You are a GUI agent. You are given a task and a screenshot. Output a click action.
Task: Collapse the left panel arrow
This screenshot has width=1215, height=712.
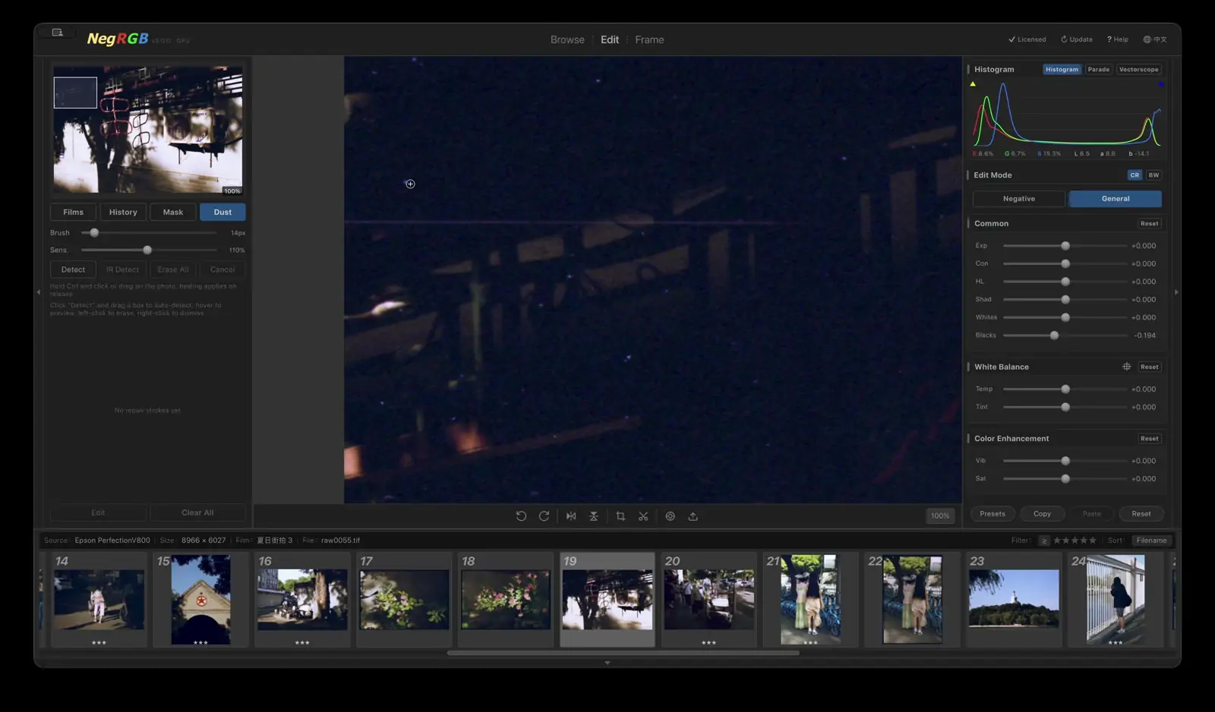[39, 292]
